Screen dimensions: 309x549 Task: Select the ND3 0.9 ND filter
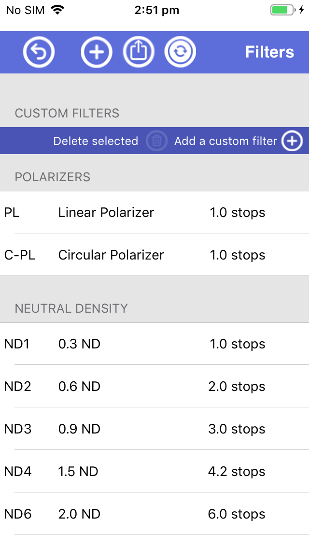pos(154,429)
